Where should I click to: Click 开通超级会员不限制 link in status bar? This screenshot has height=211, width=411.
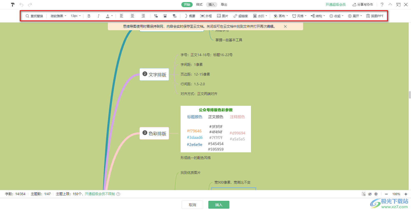point(100,194)
